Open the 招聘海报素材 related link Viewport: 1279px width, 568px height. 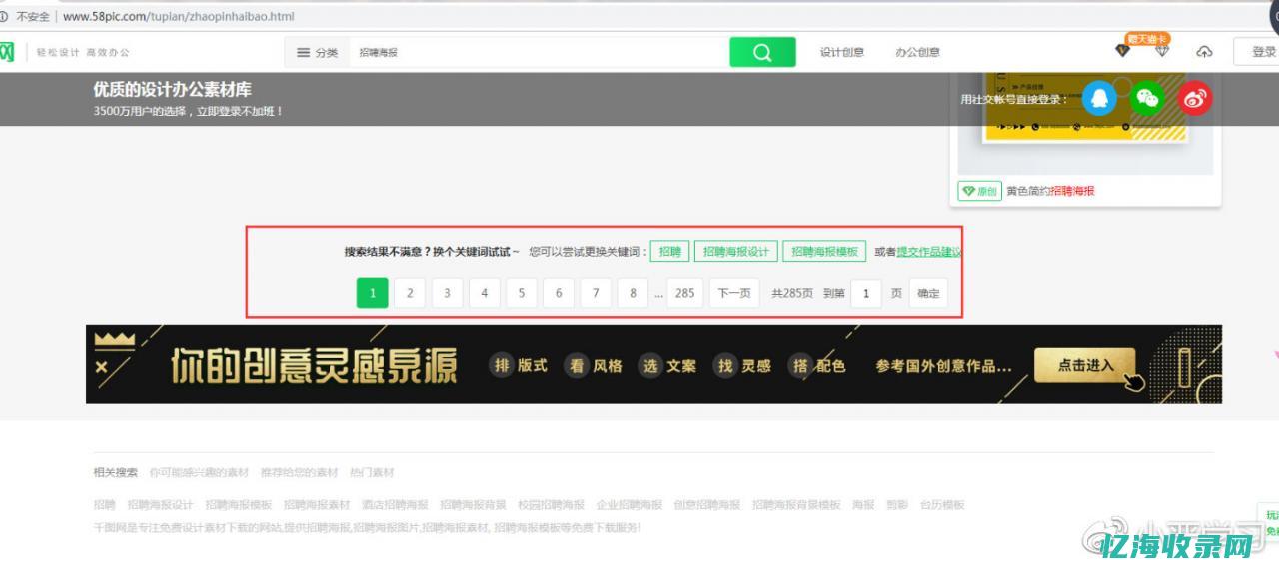pos(317,505)
